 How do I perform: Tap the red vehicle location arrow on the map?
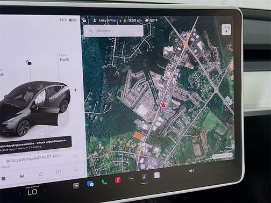point(163,105)
